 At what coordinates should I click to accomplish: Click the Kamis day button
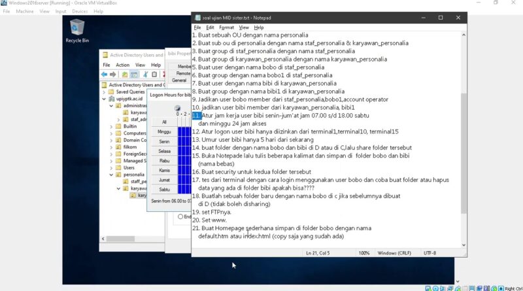coord(164,170)
